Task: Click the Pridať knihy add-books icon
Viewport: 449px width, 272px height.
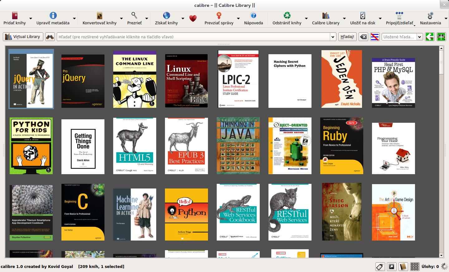Action: (x=15, y=16)
